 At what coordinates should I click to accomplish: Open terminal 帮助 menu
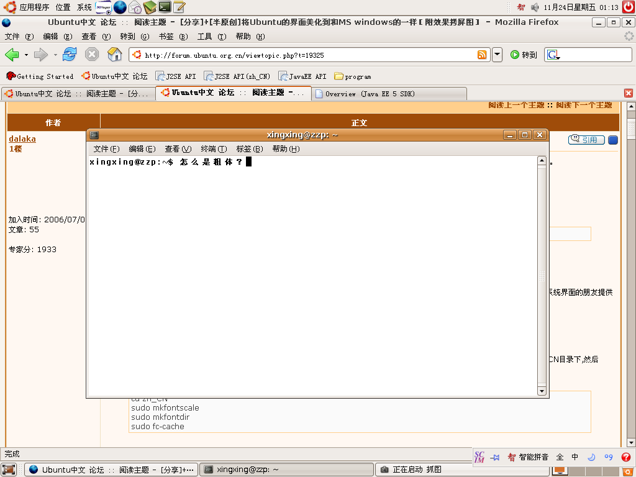(x=286, y=149)
